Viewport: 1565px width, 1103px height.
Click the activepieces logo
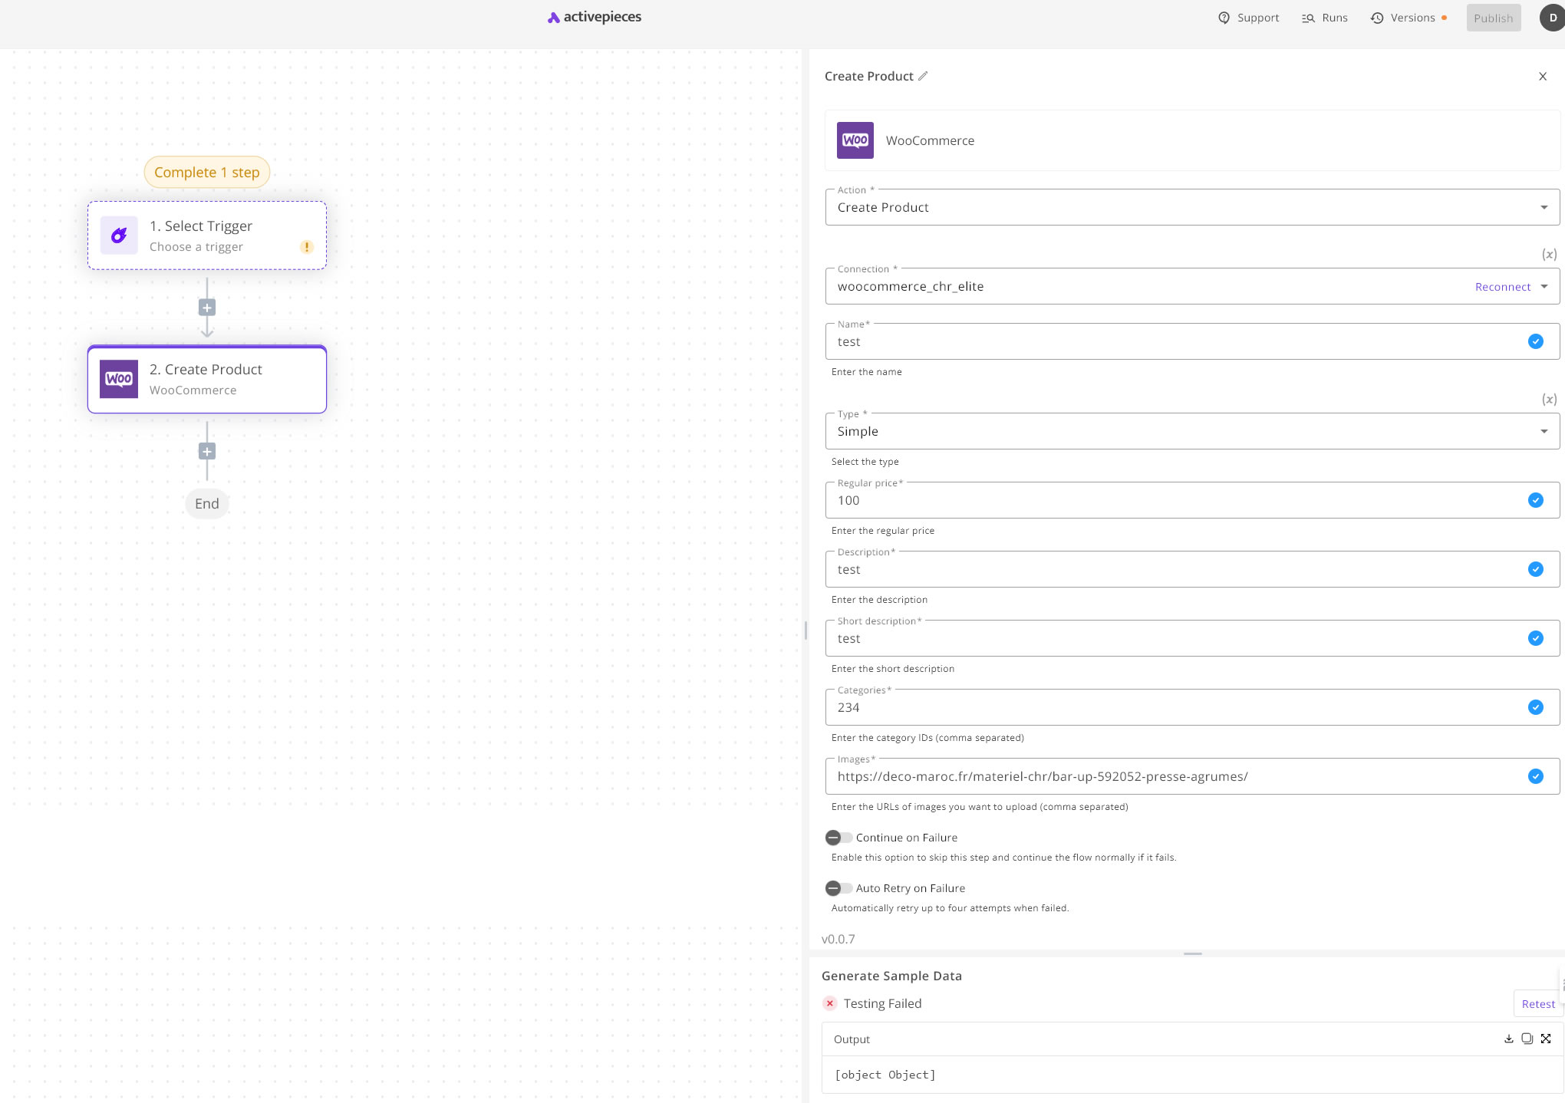[595, 17]
